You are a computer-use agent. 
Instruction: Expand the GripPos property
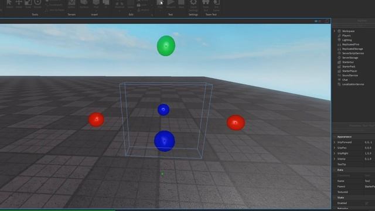pyautogui.click(x=335, y=148)
